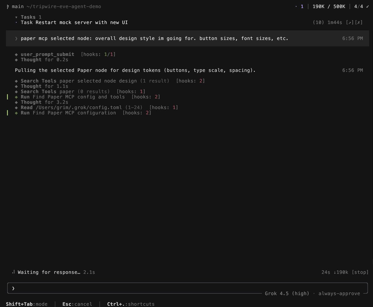Click Grok 4.5 (high) model selector
The width and height of the screenshot is (373, 307).
287,293
